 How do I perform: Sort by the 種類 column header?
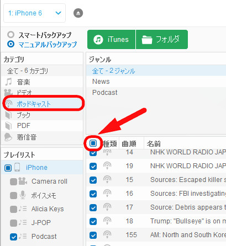pyautogui.click(x=110, y=144)
